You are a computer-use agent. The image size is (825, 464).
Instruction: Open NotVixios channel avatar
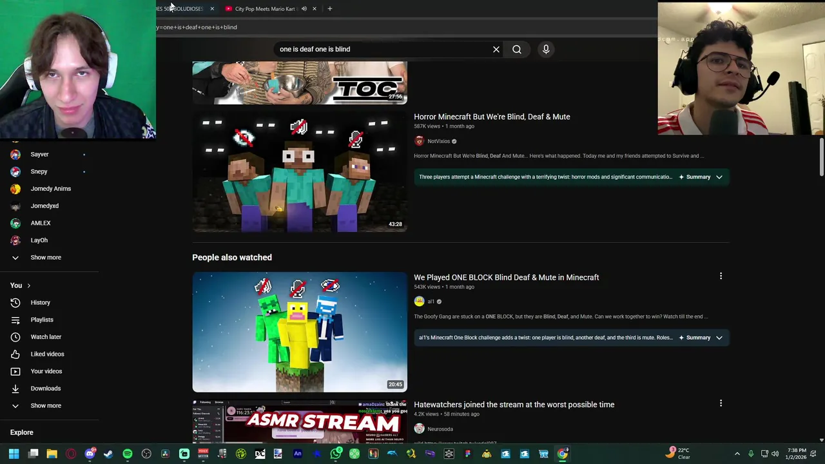[x=419, y=141]
